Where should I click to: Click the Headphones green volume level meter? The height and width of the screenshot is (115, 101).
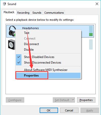point(91,31)
